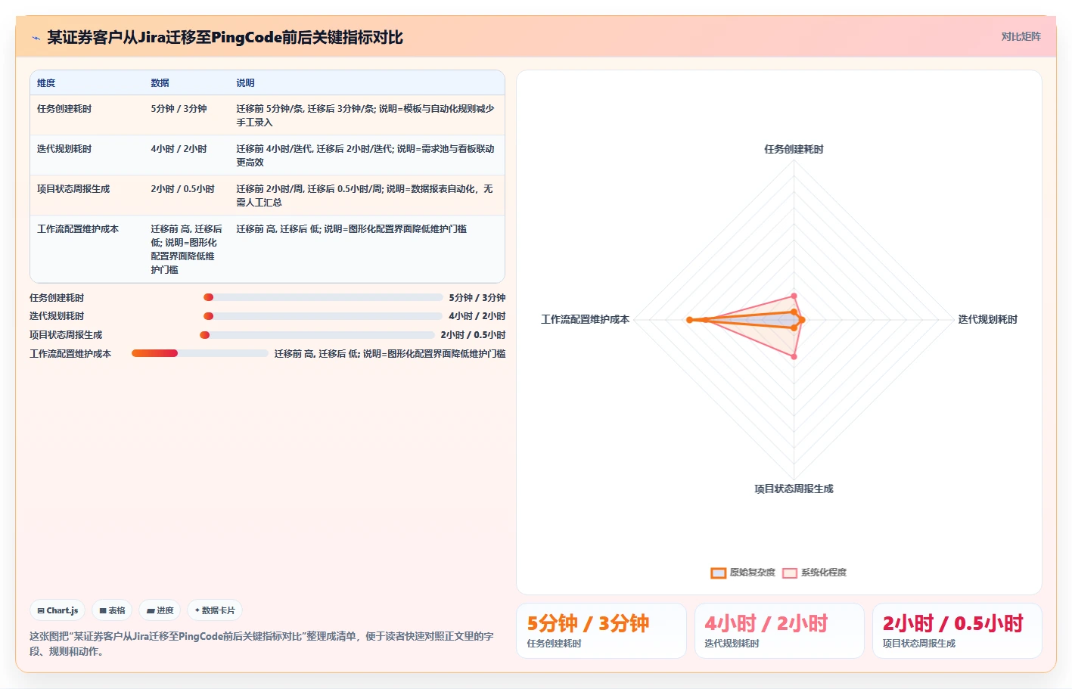The height and width of the screenshot is (689, 1072).
Task: Click the 对比矩阵 label in header
Action: click(x=1021, y=36)
